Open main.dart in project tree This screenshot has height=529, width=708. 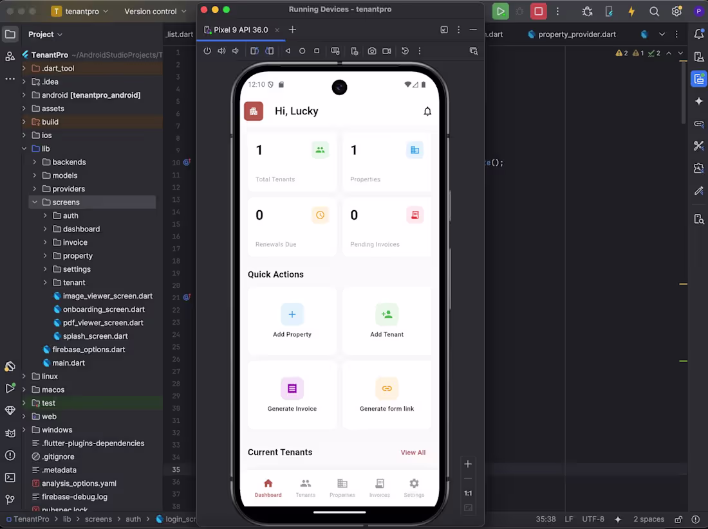tap(68, 363)
